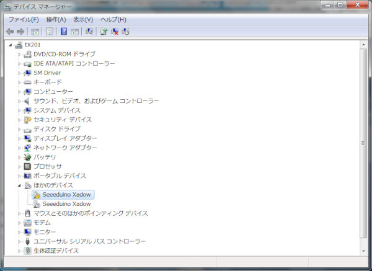This screenshot has width=372, height=271.
Task: Select the バッテリ category
Action: point(45,157)
